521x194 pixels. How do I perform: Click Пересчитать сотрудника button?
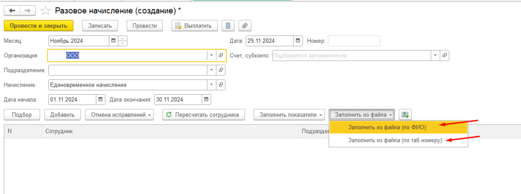[x=204, y=115]
